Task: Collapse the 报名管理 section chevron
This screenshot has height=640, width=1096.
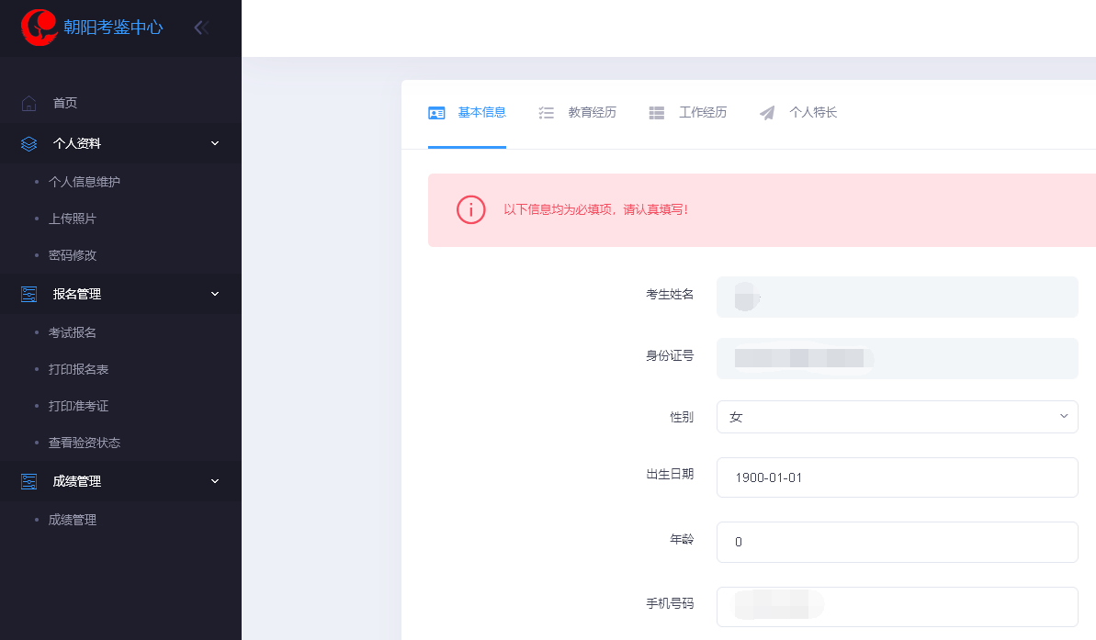Action: tap(215, 294)
